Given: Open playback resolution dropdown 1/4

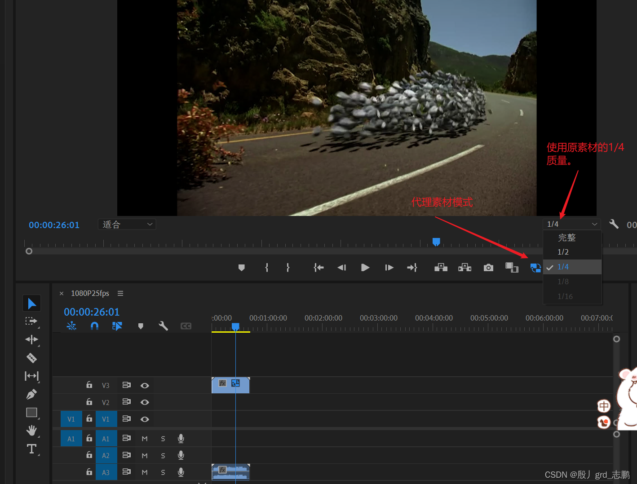Looking at the screenshot, I should click(572, 224).
